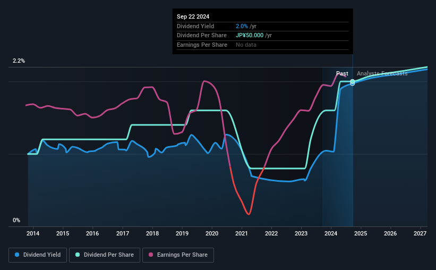The width and height of the screenshot is (436, 270).
Task: Click the 'Past' section label
Action: click(342, 73)
